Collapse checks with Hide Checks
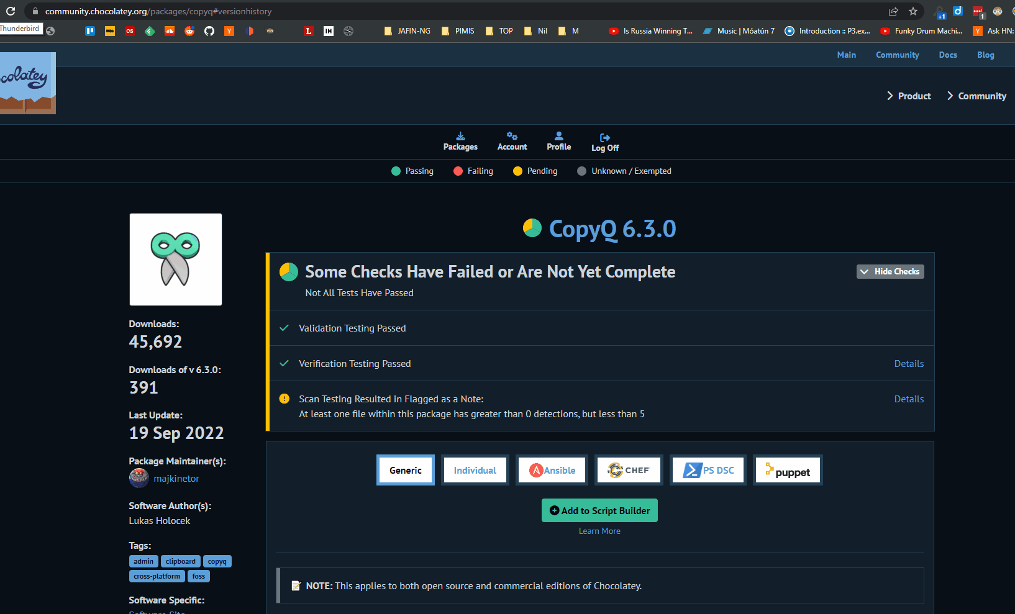The width and height of the screenshot is (1015, 614). point(890,271)
